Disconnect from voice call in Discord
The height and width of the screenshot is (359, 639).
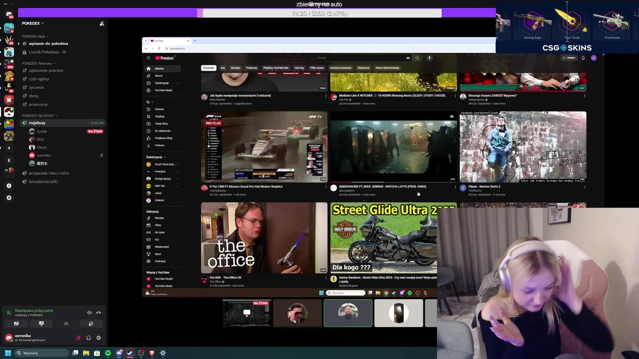[x=98, y=313]
